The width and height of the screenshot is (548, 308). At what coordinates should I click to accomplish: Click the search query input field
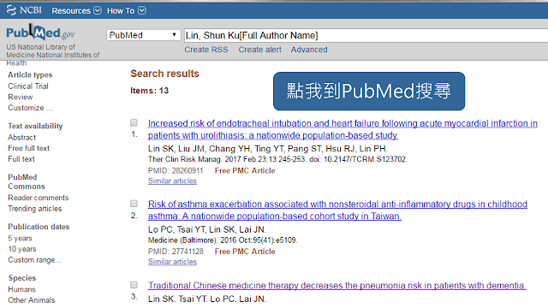point(366,35)
